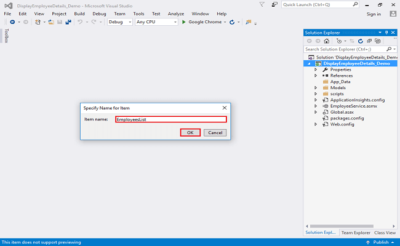
Task: Open the Solution Explorer window options dropdown
Action: click(x=380, y=33)
